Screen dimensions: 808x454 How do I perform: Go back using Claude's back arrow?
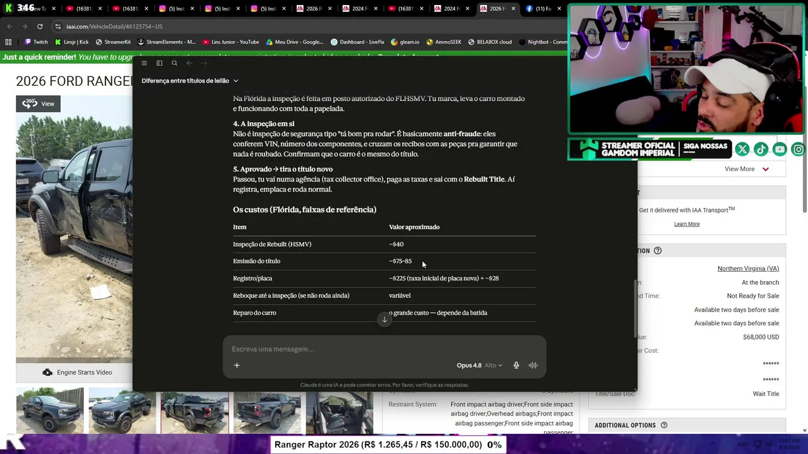coord(189,63)
